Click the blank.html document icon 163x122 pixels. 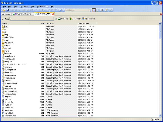pyautogui.click(x=3, y=113)
